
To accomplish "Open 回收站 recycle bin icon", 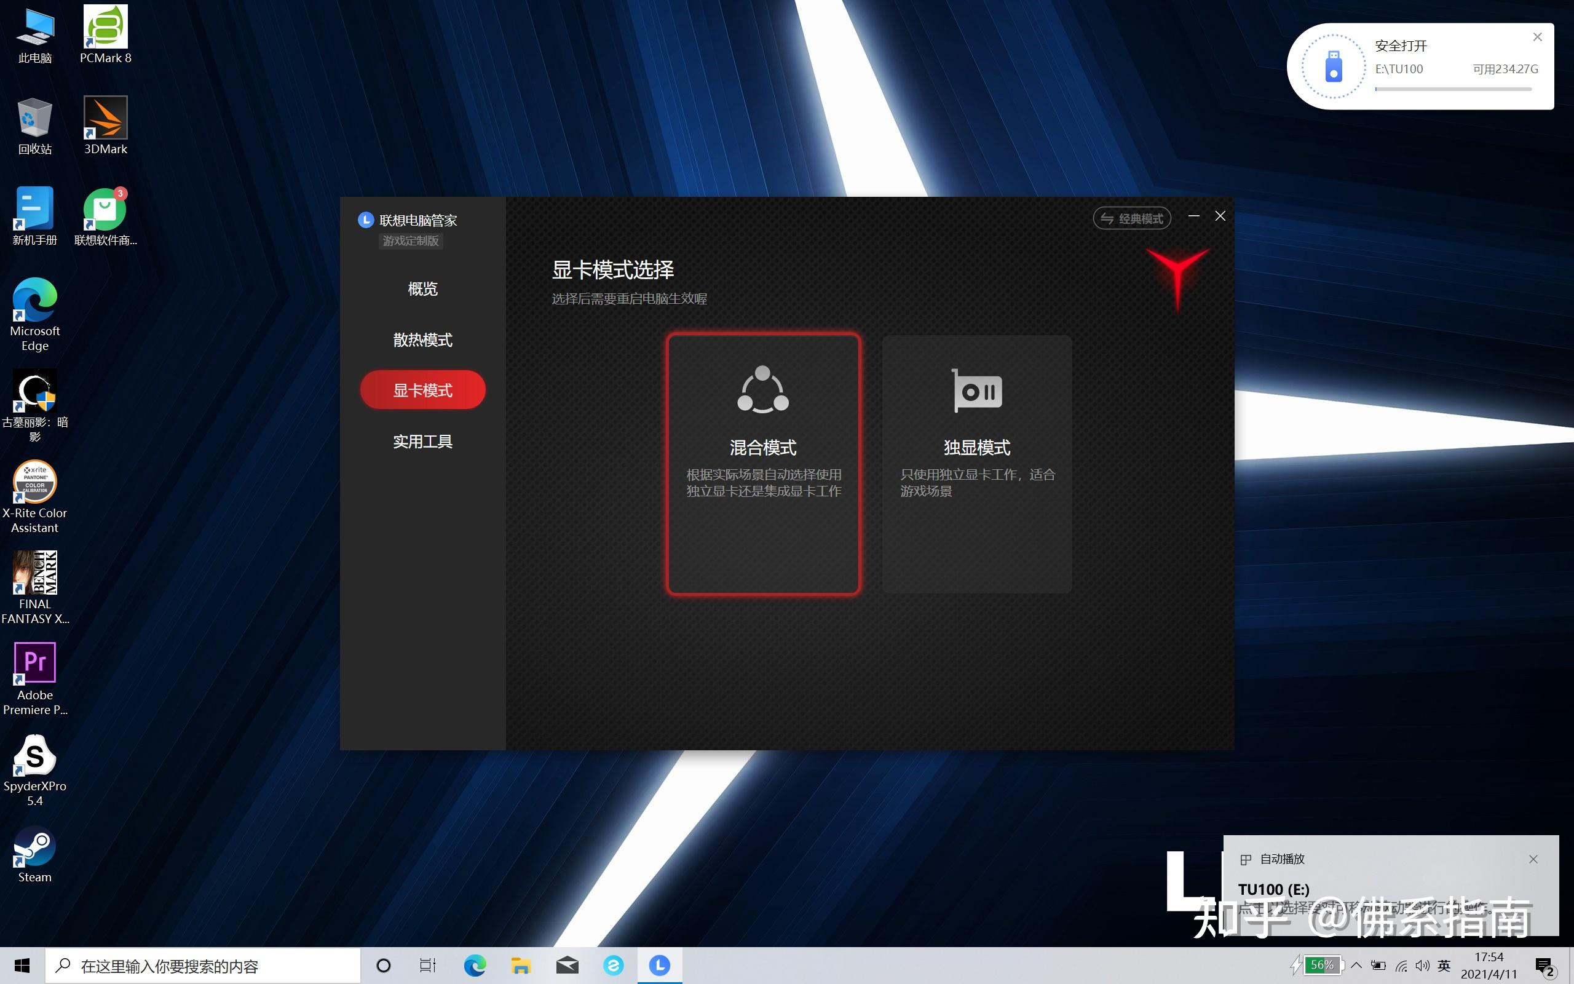I will coord(35,127).
